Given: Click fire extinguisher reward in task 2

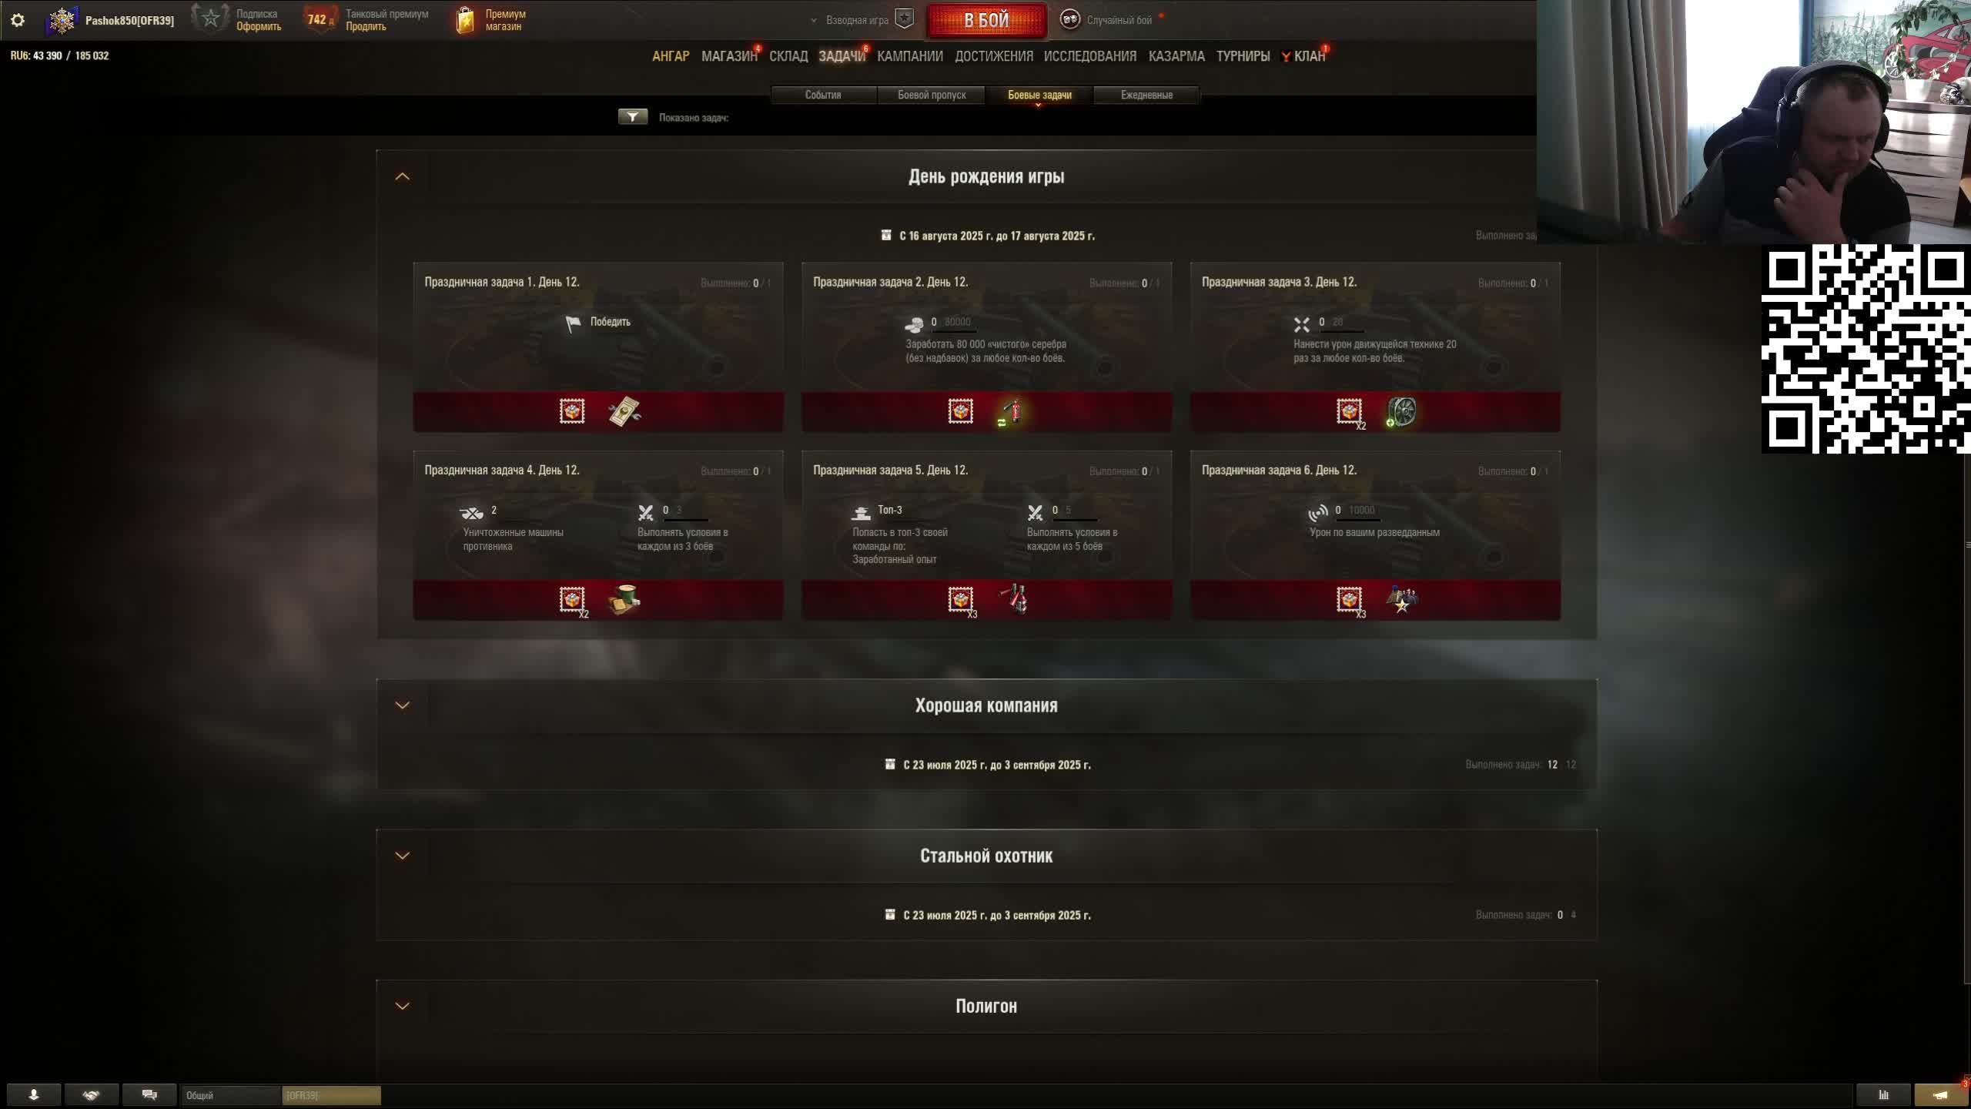Looking at the screenshot, I should point(1012,412).
